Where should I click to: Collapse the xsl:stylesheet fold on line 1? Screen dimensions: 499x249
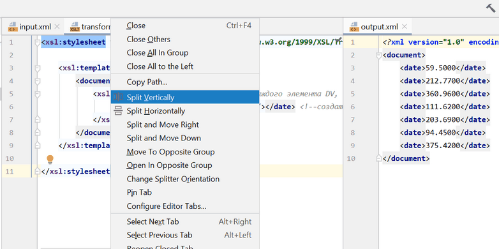click(x=38, y=42)
